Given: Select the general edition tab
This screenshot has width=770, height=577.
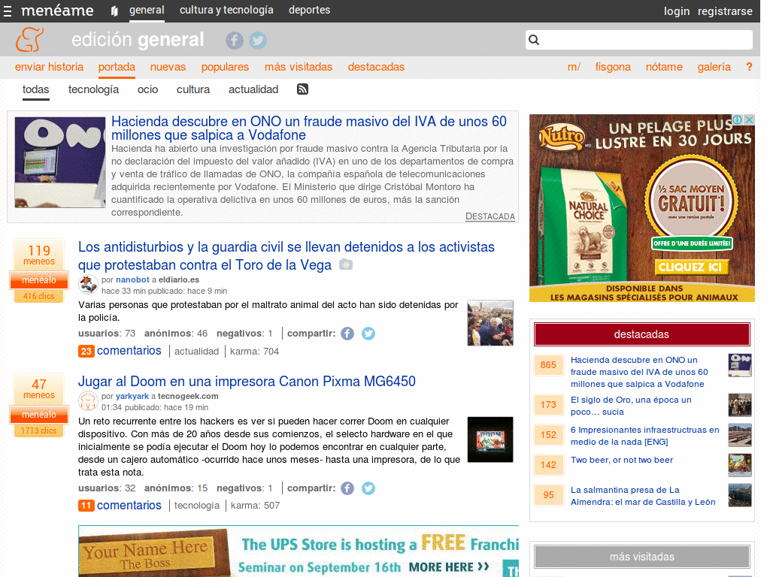Looking at the screenshot, I should click(147, 10).
